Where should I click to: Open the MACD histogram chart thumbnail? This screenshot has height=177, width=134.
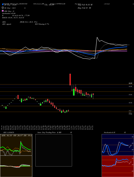pos(16,166)
